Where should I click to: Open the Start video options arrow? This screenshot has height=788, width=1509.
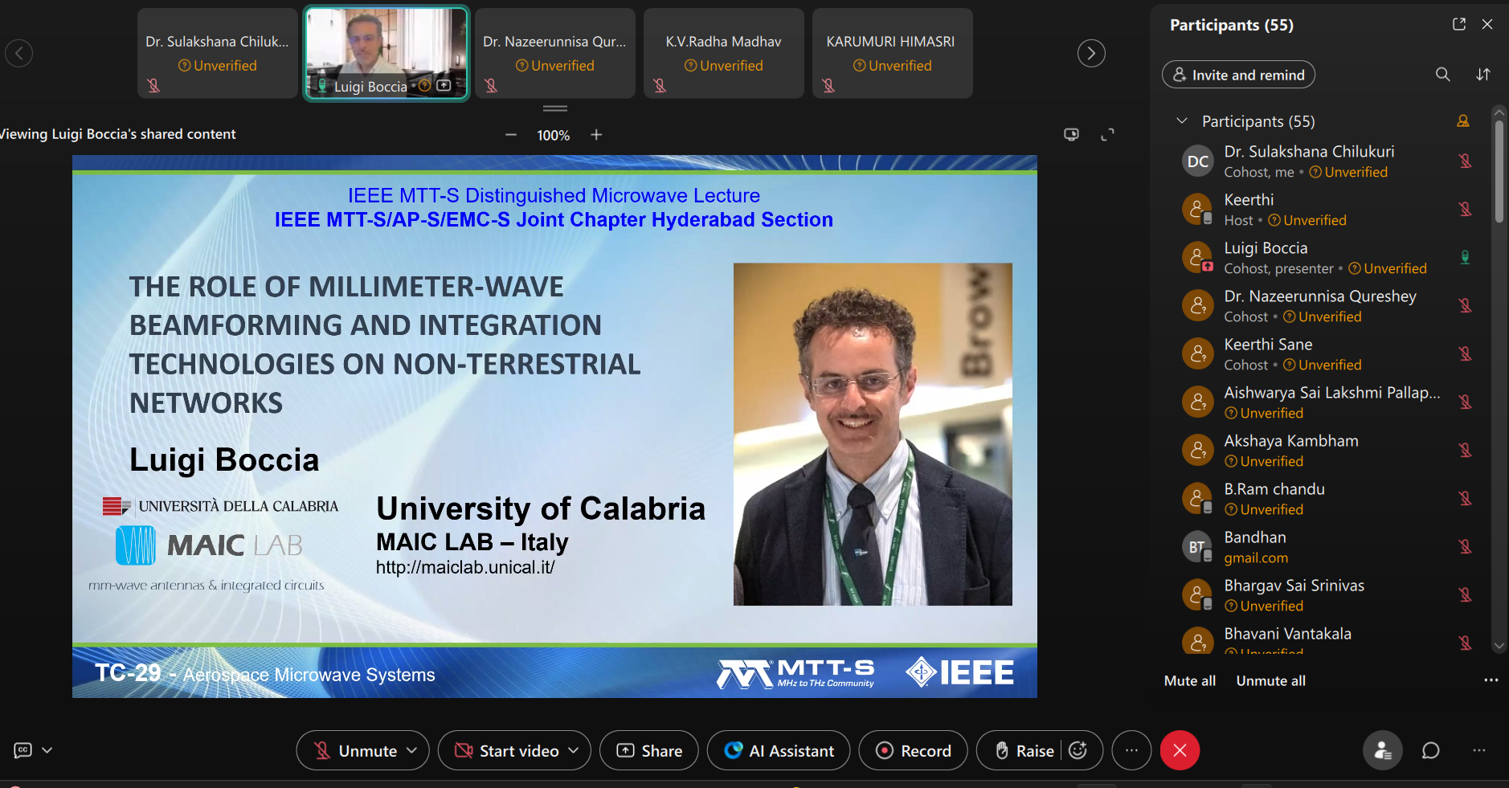(x=574, y=750)
